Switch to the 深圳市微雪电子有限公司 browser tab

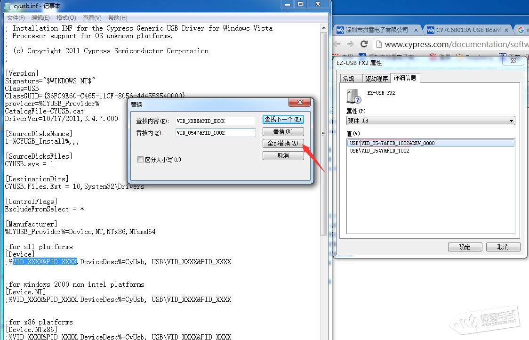377,30
